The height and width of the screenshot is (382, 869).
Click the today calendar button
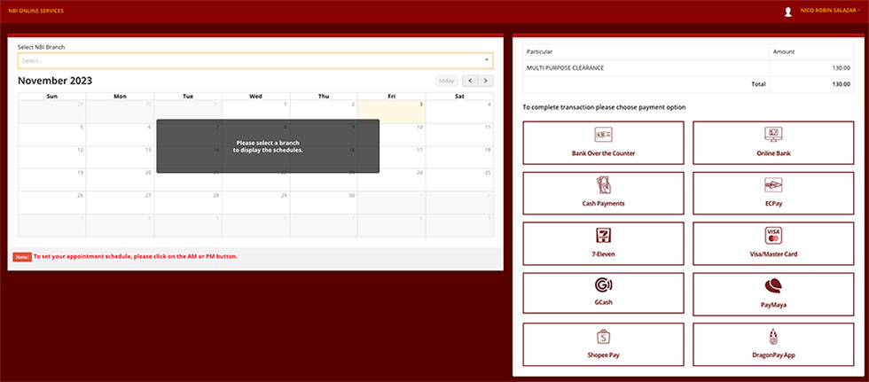(x=447, y=81)
